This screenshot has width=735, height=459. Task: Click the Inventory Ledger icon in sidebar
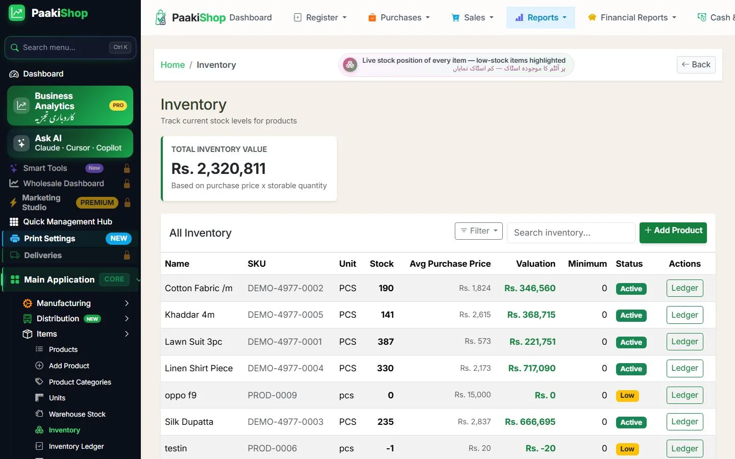[x=39, y=446]
